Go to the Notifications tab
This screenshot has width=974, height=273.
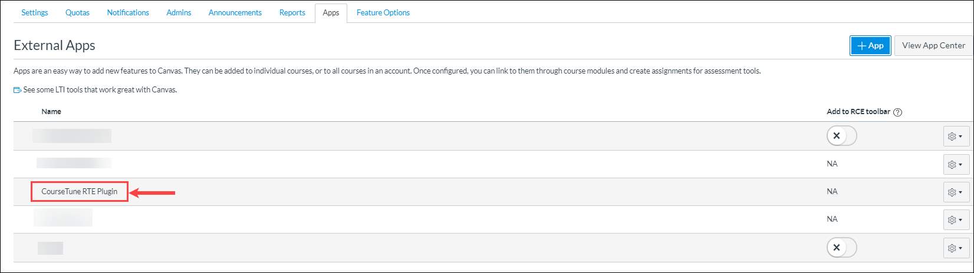tap(128, 12)
